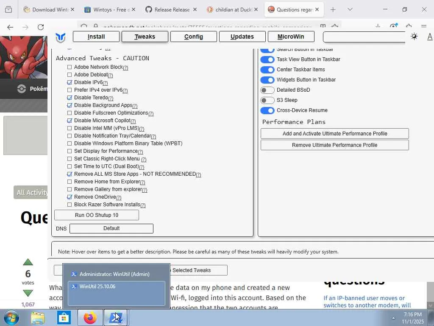Select the Tweaks tab
Screen dimensions: 434x326
coord(145,37)
